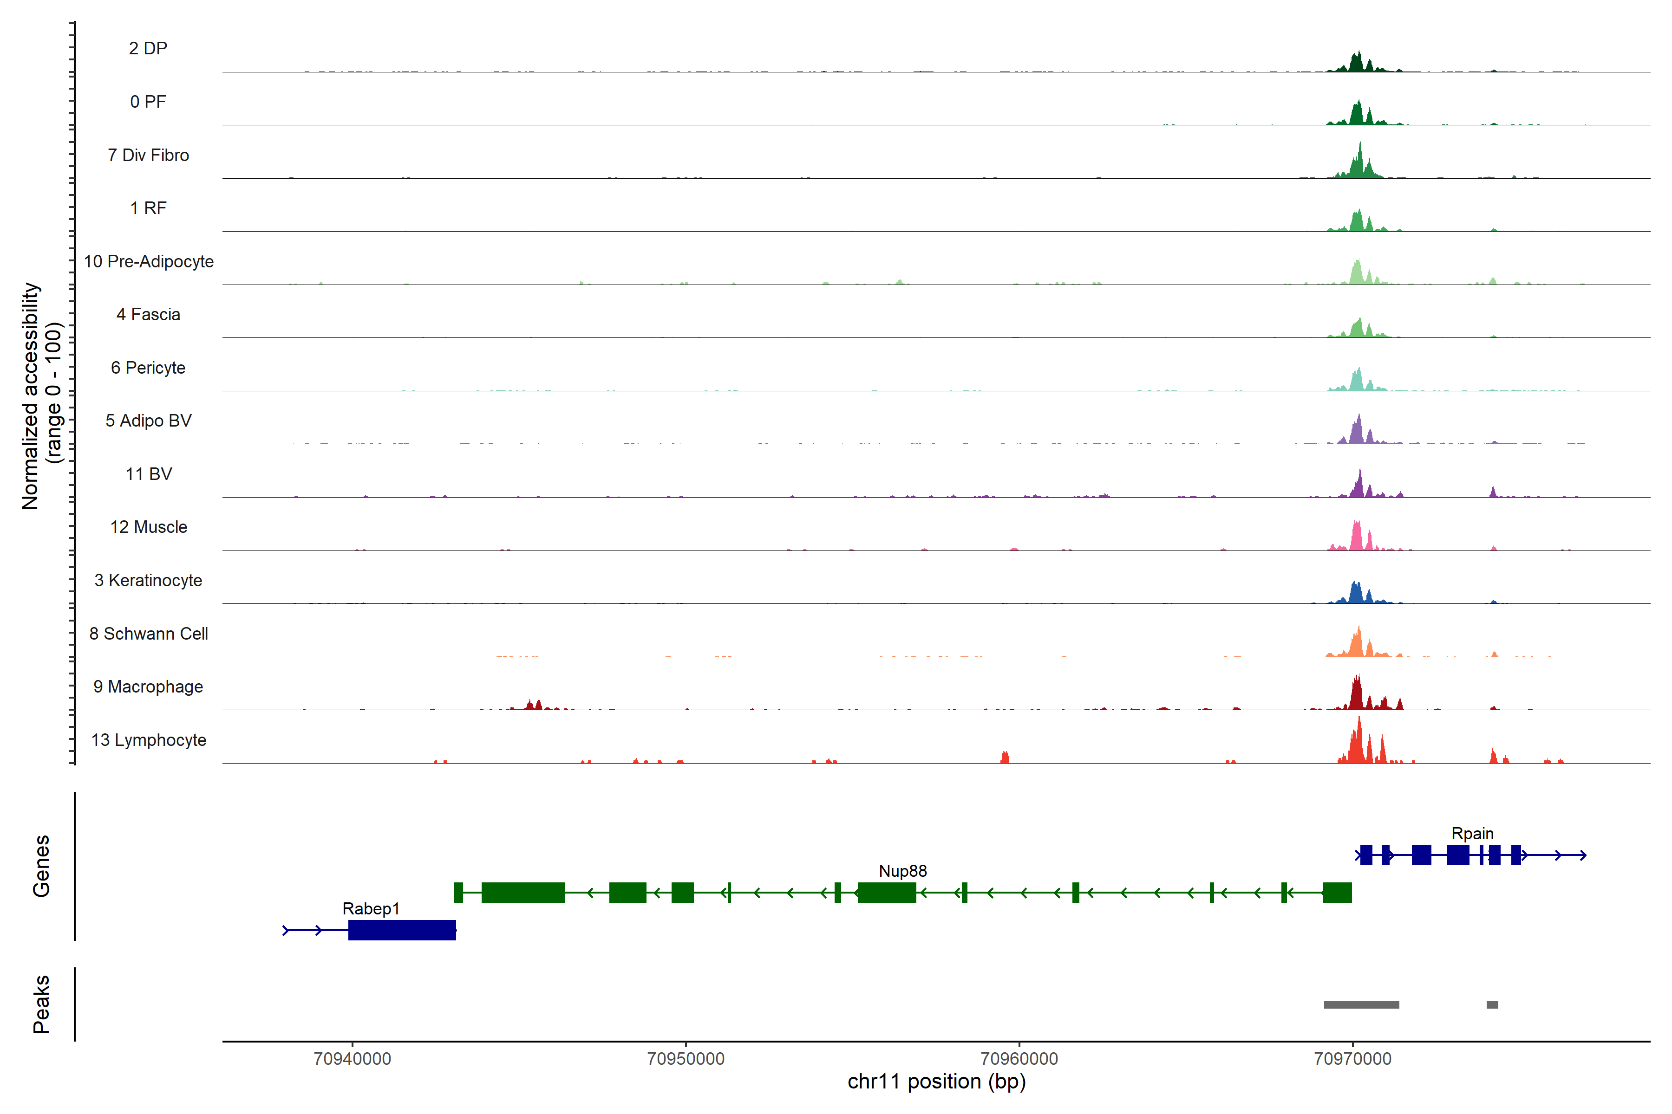Image resolution: width=1672 pixels, height=1114 pixels.
Task: Click the Genes panel label
Action: pos(41,865)
